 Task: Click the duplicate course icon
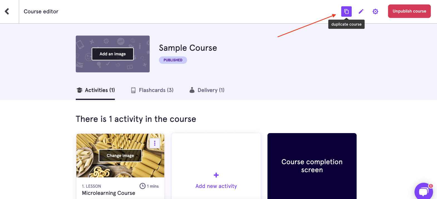pos(346,11)
